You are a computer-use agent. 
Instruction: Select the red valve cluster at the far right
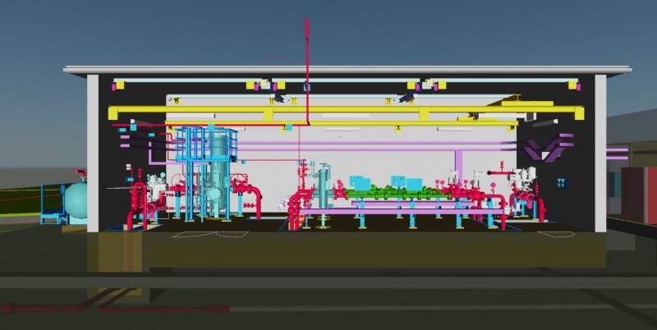[x=521, y=197]
